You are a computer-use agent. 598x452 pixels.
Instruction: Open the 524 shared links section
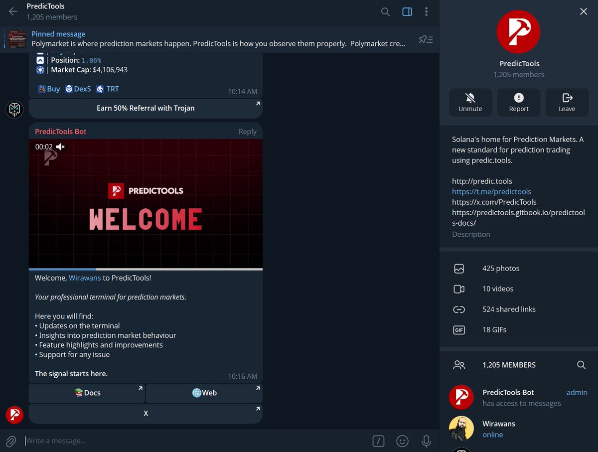coord(509,309)
